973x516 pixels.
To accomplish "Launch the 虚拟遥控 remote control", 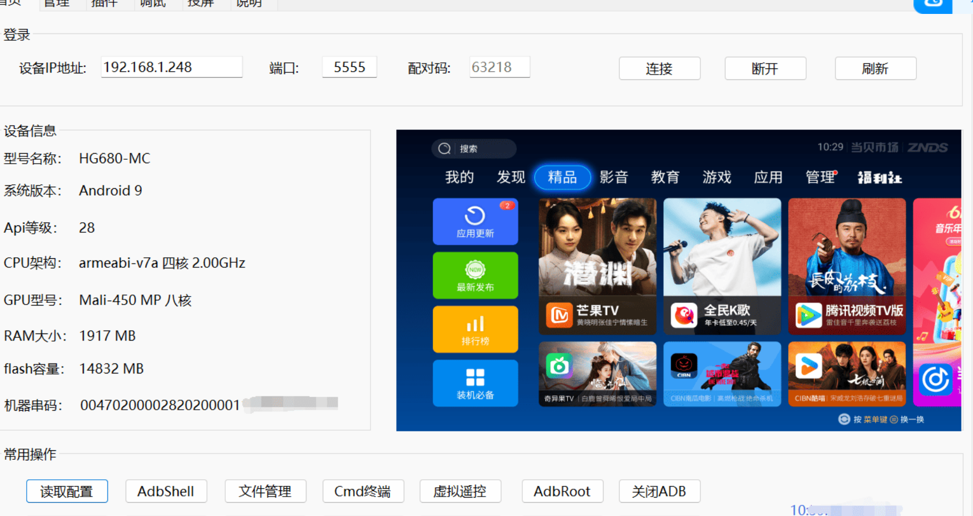I will (x=460, y=492).
